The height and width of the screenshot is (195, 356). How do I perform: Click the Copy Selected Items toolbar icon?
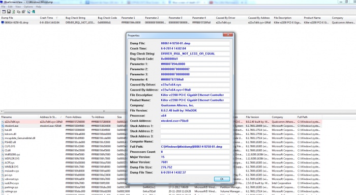(18, 12)
